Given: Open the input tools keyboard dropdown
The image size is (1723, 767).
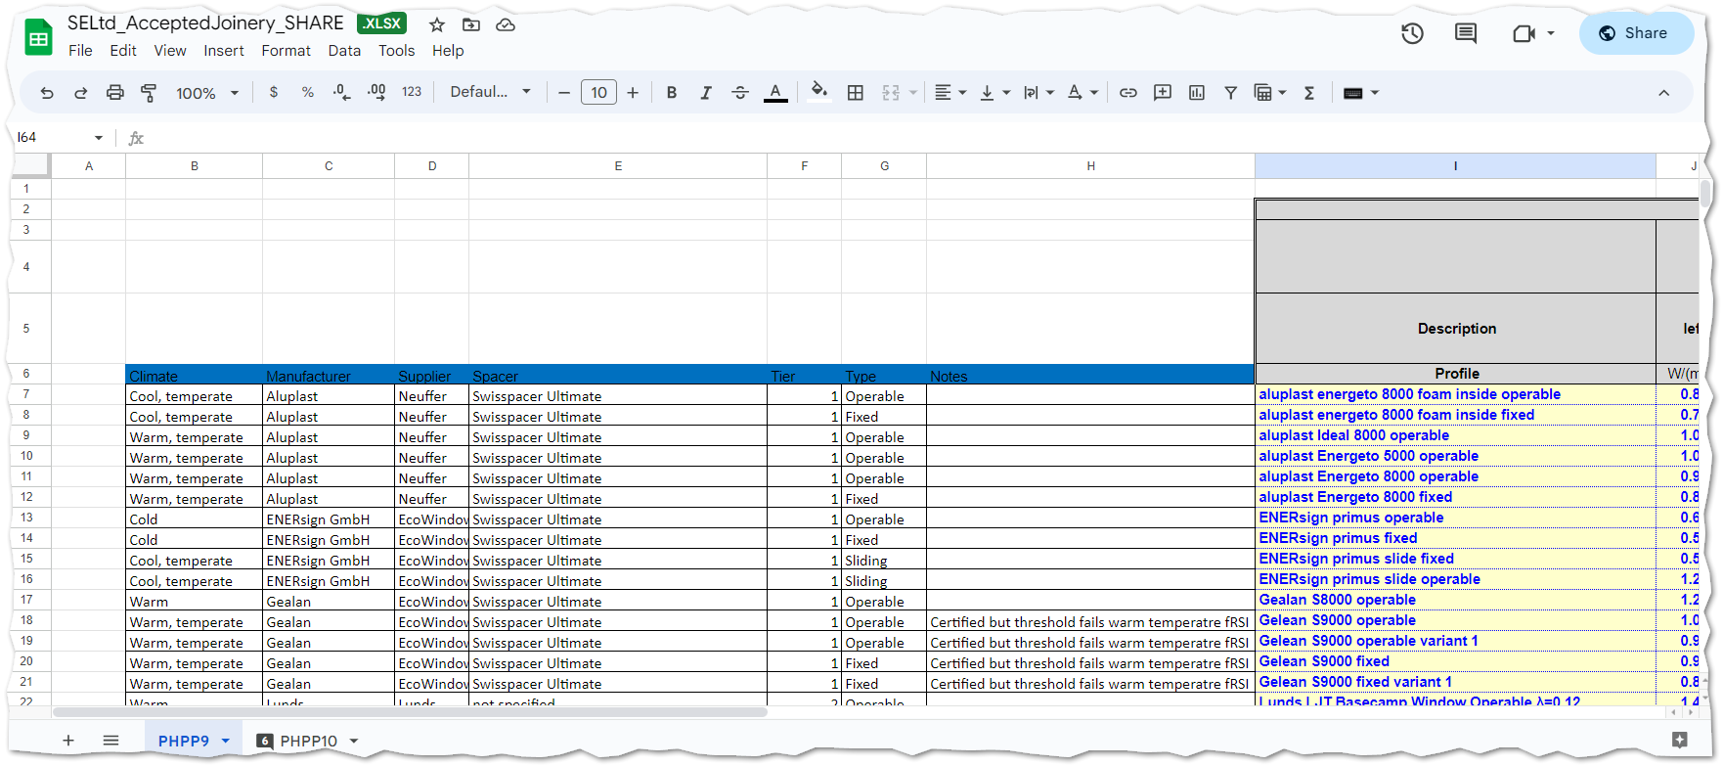Looking at the screenshot, I should pyautogui.click(x=1361, y=93).
